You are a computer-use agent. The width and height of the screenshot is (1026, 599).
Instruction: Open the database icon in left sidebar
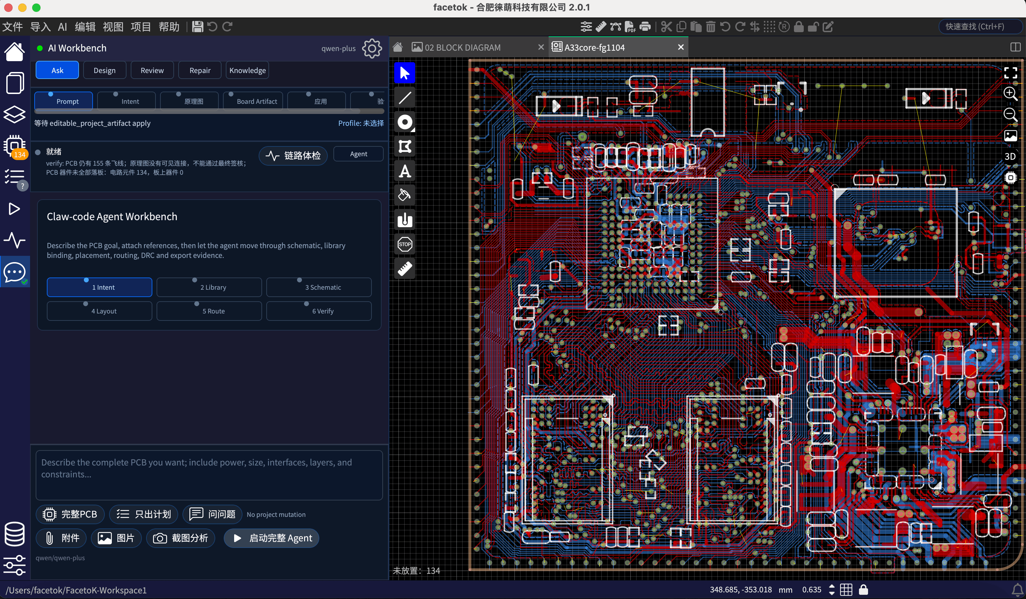click(x=15, y=534)
